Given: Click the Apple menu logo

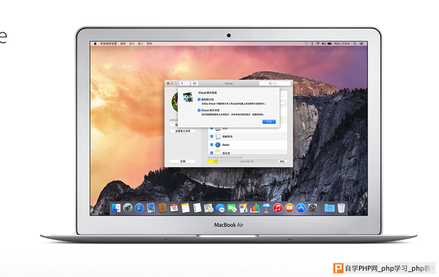Looking at the screenshot, I should (95, 44).
